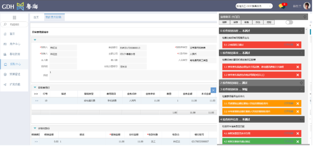Close the orange 3.1 monthly standard warning
Screen dimensions: 313x146
tap(298, 103)
